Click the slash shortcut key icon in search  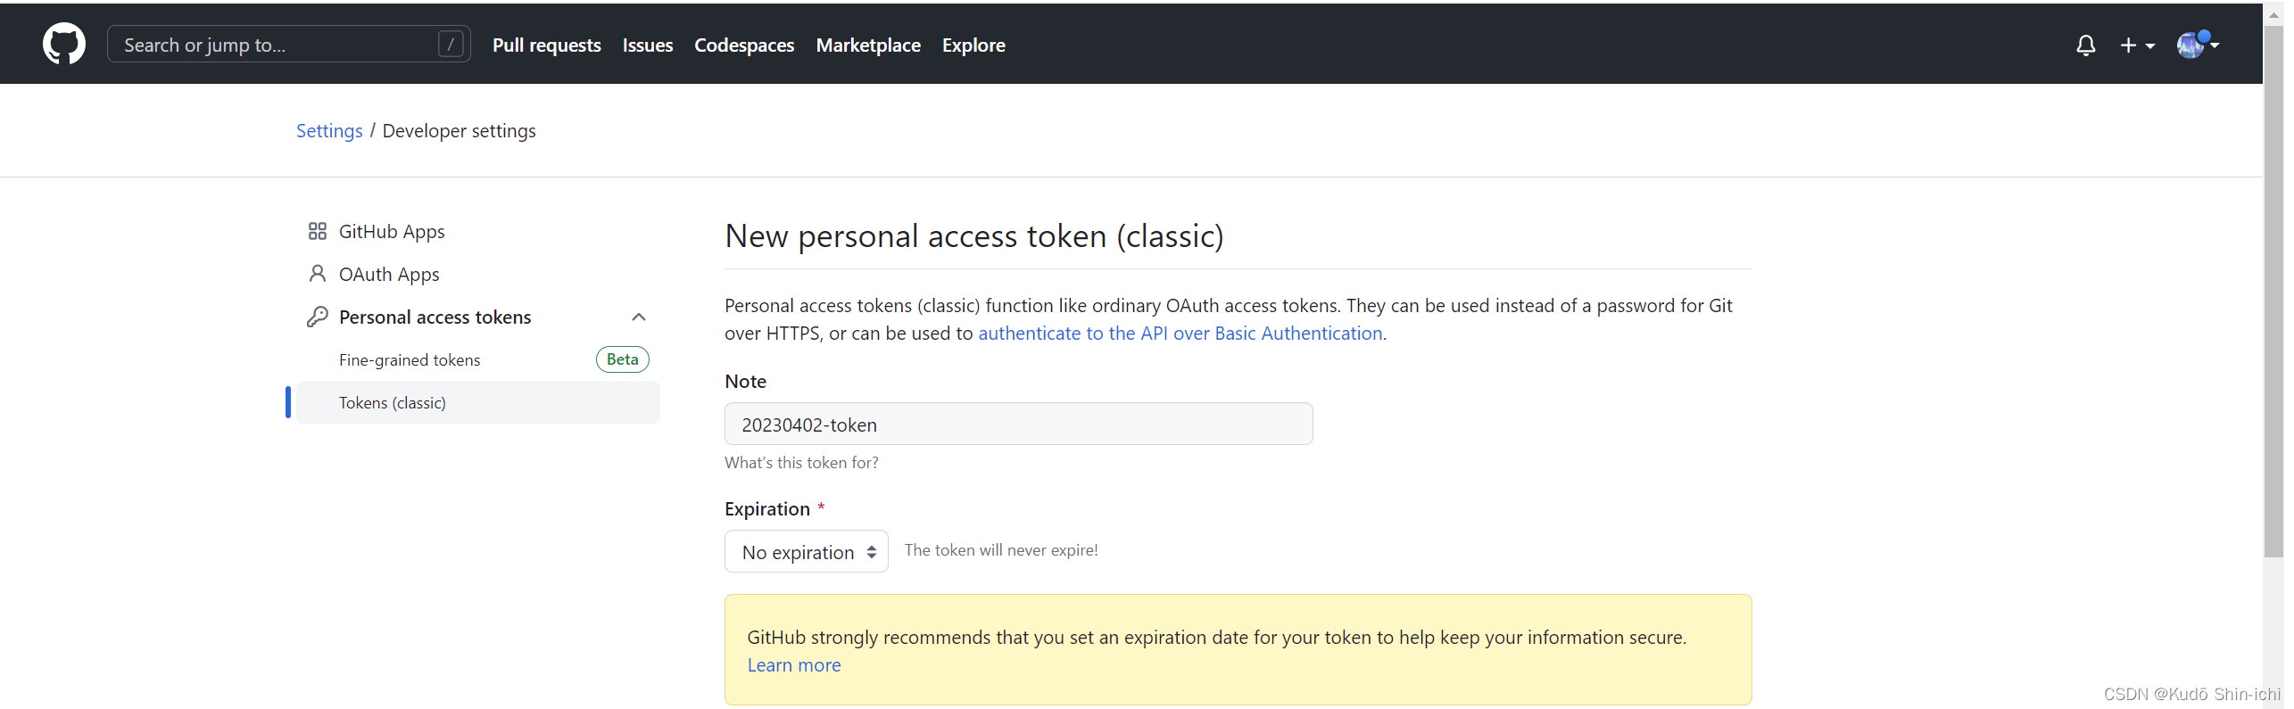click(451, 45)
